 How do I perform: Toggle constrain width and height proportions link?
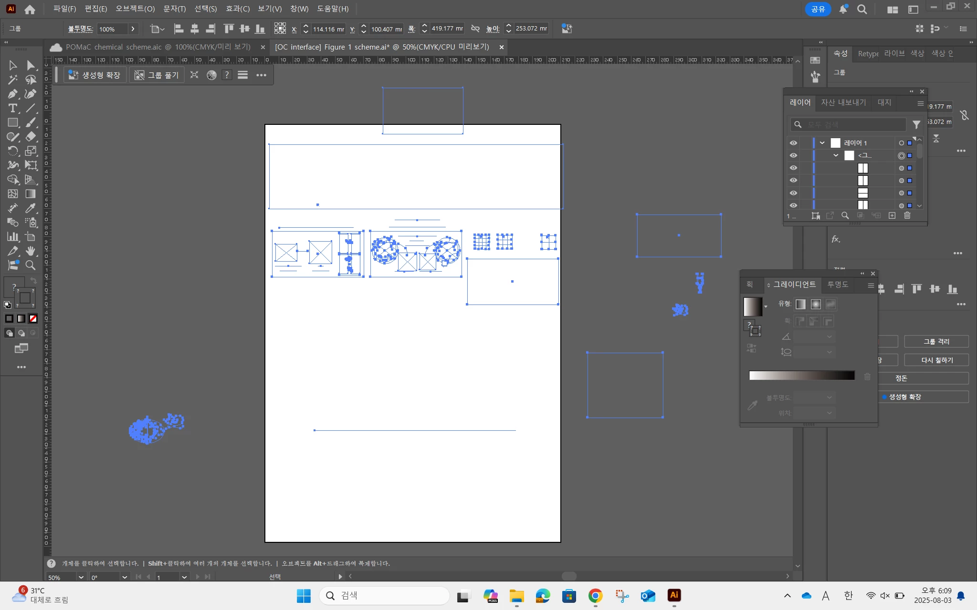tap(475, 29)
